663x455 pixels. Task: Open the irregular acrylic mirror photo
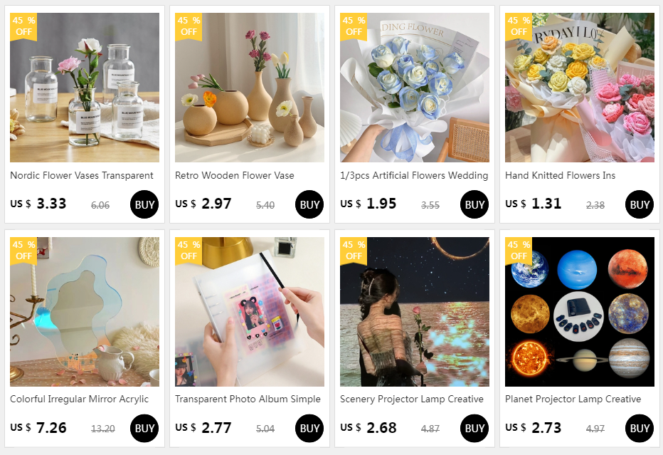pyautogui.click(x=85, y=311)
